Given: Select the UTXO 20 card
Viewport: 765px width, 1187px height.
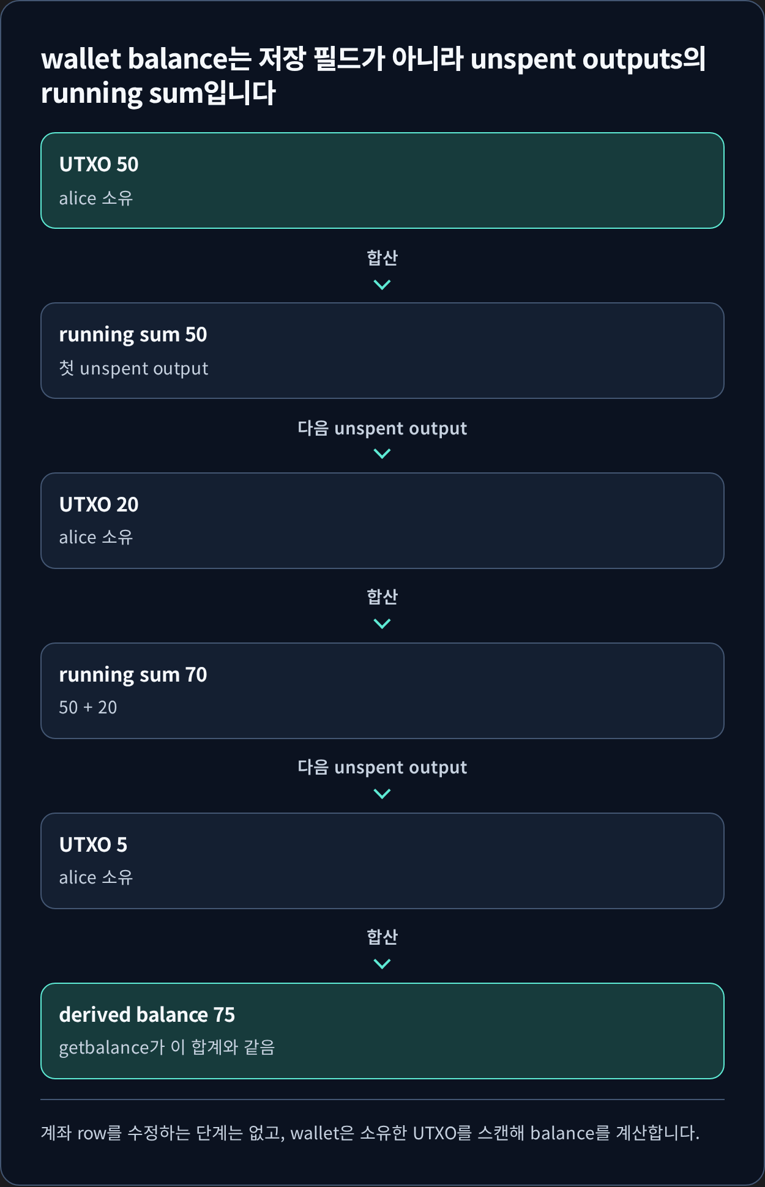Looking at the screenshot, I should [382, 521].
